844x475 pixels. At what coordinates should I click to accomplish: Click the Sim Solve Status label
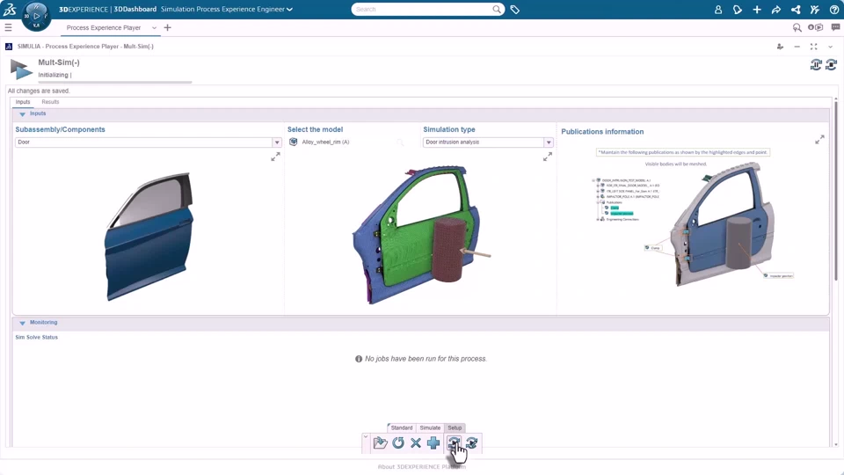(x=37, y=337)
